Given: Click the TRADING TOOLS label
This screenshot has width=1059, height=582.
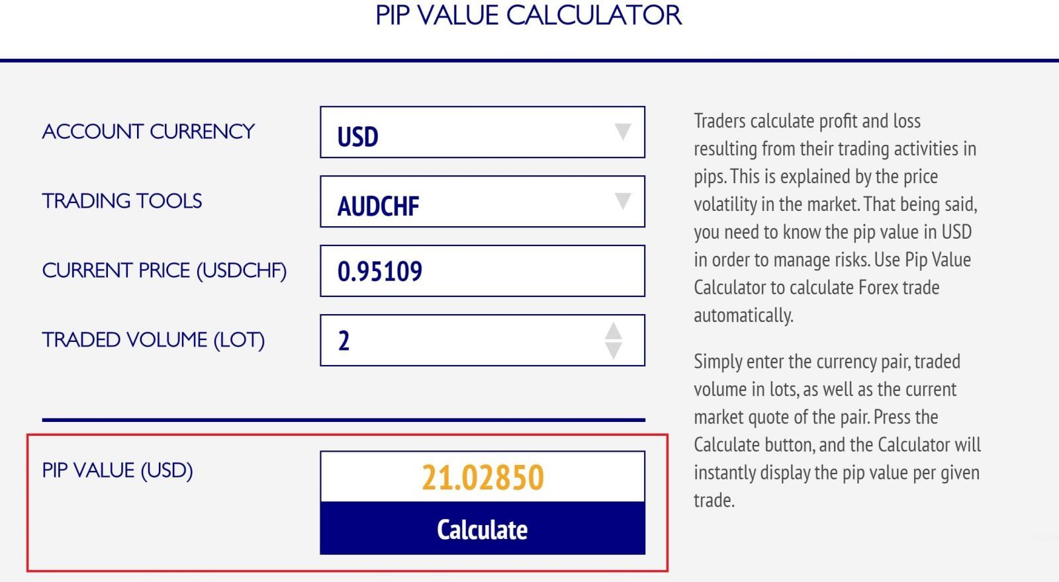Looking at the screenshot, I should tap(122, 201).
